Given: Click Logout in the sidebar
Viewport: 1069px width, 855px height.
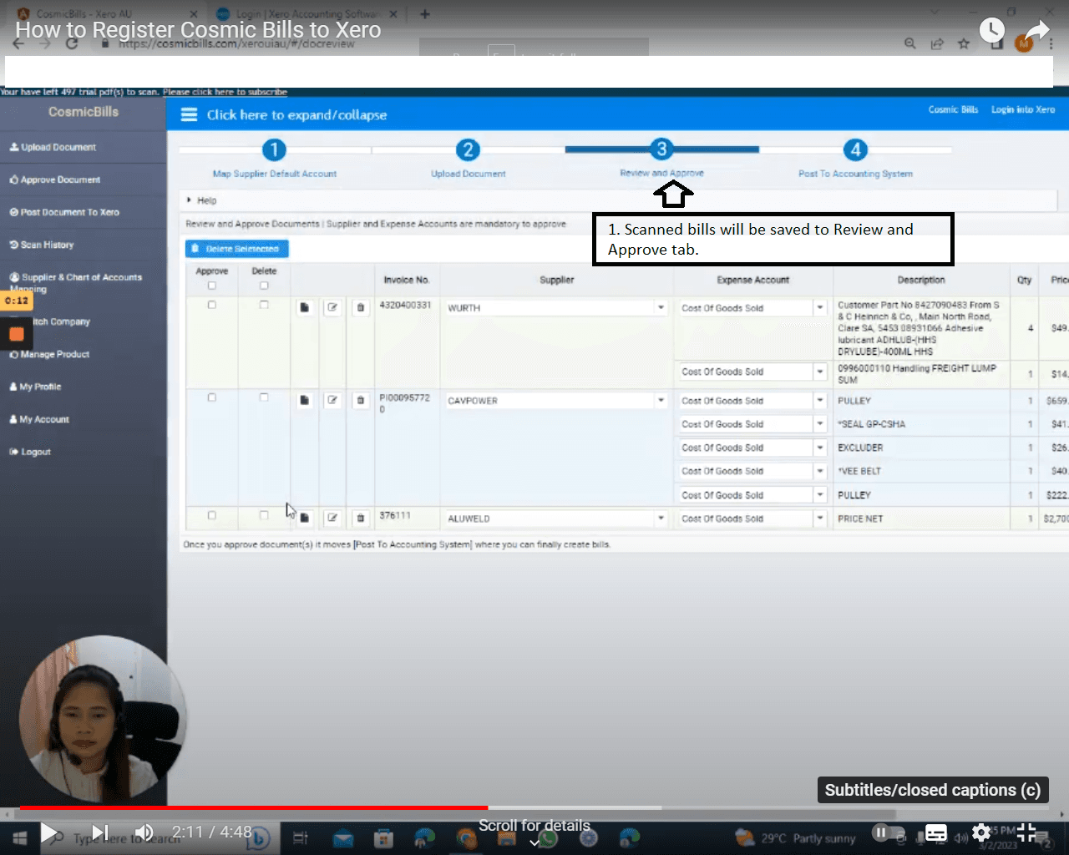Looking at the screenshot, I should 30,452.
